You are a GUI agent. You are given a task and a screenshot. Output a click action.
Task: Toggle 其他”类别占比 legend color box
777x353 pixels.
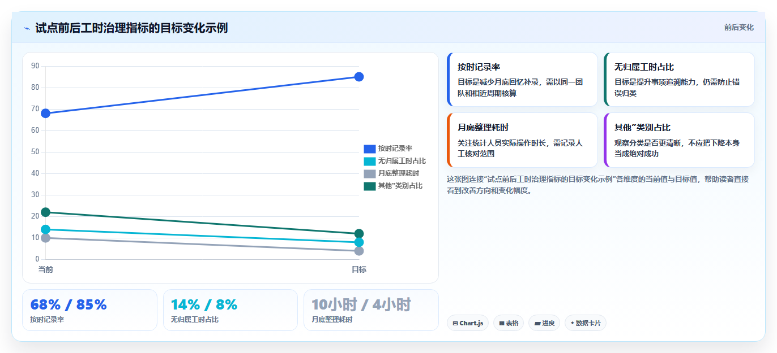[x=369, y=186]
